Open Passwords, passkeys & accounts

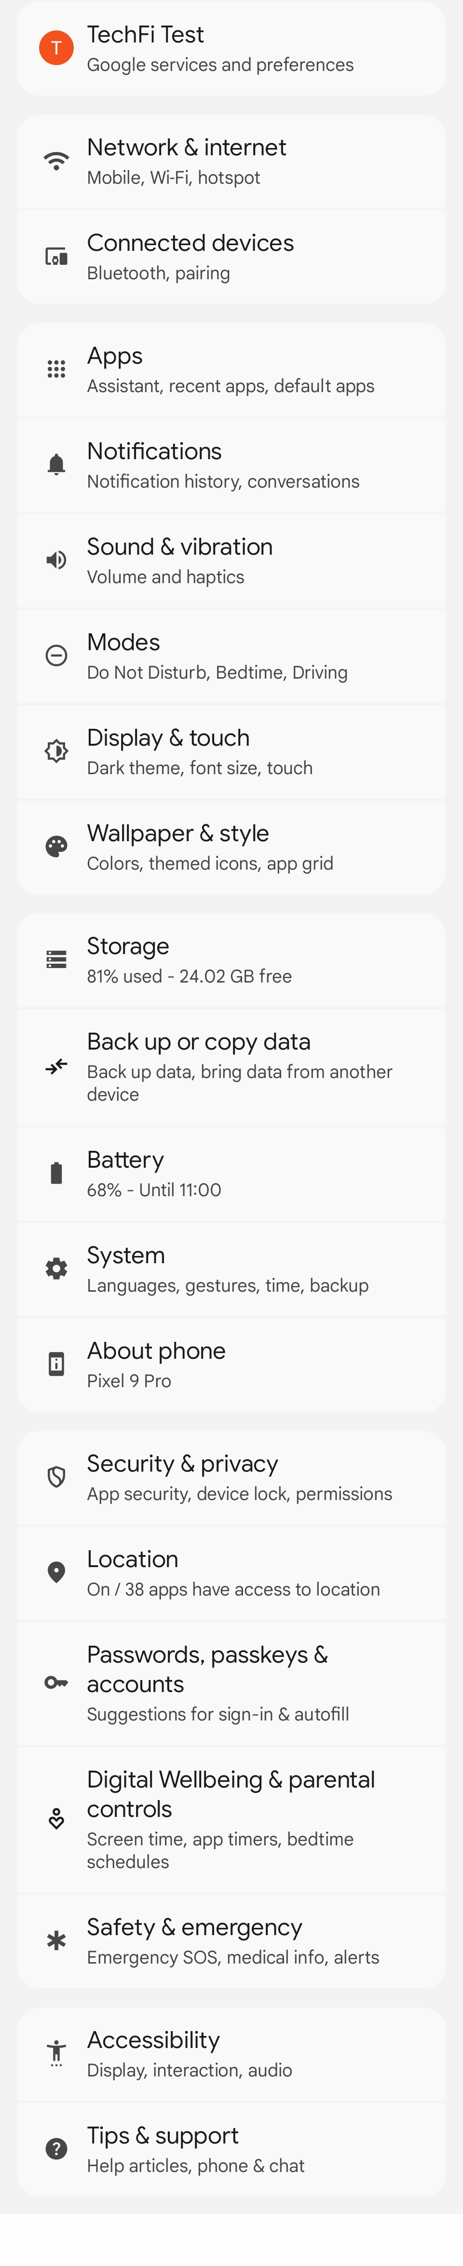pyautogui.click(x=231, y=1684)
